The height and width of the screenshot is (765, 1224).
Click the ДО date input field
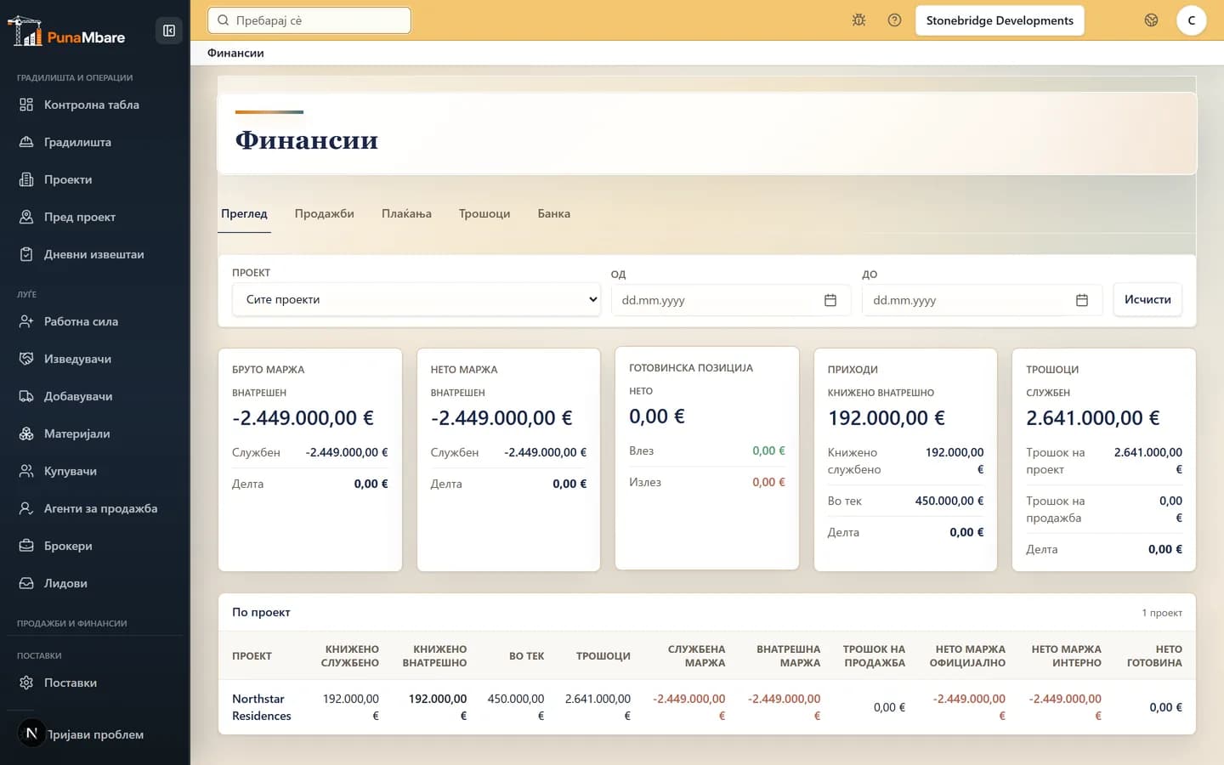tap(982, 300)
